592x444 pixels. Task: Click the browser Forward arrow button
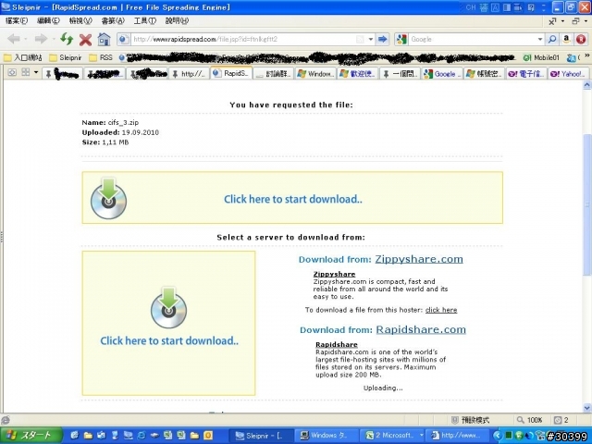point(41,39)
